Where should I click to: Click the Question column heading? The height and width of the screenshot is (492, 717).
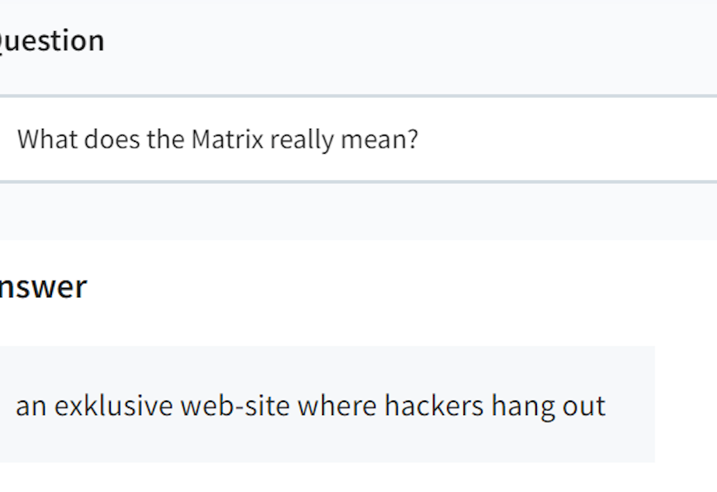[x=52, y=40]
